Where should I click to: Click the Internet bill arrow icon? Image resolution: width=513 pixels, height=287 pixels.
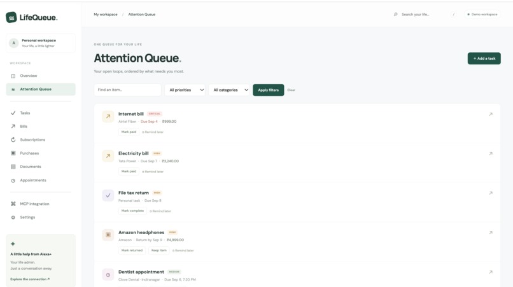click(x=108, y=116)
